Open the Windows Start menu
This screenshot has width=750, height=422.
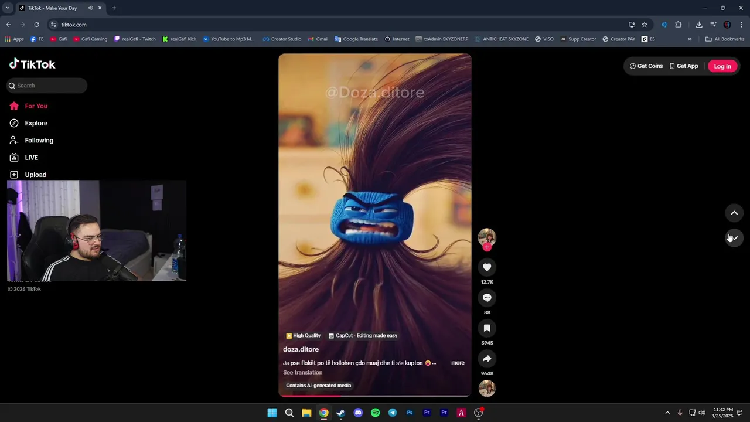(272, 413)
